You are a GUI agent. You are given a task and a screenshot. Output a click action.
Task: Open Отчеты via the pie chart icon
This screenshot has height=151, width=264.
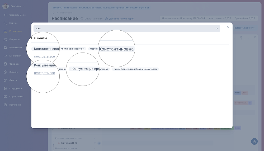5,80
